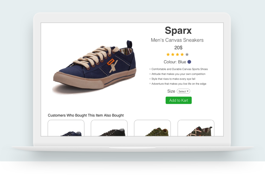The width and height of the screenshot is (265, 175).
Task: Open the olive green sneaker recommendation card
Action: pyautogui.click(x=152, y=128)
